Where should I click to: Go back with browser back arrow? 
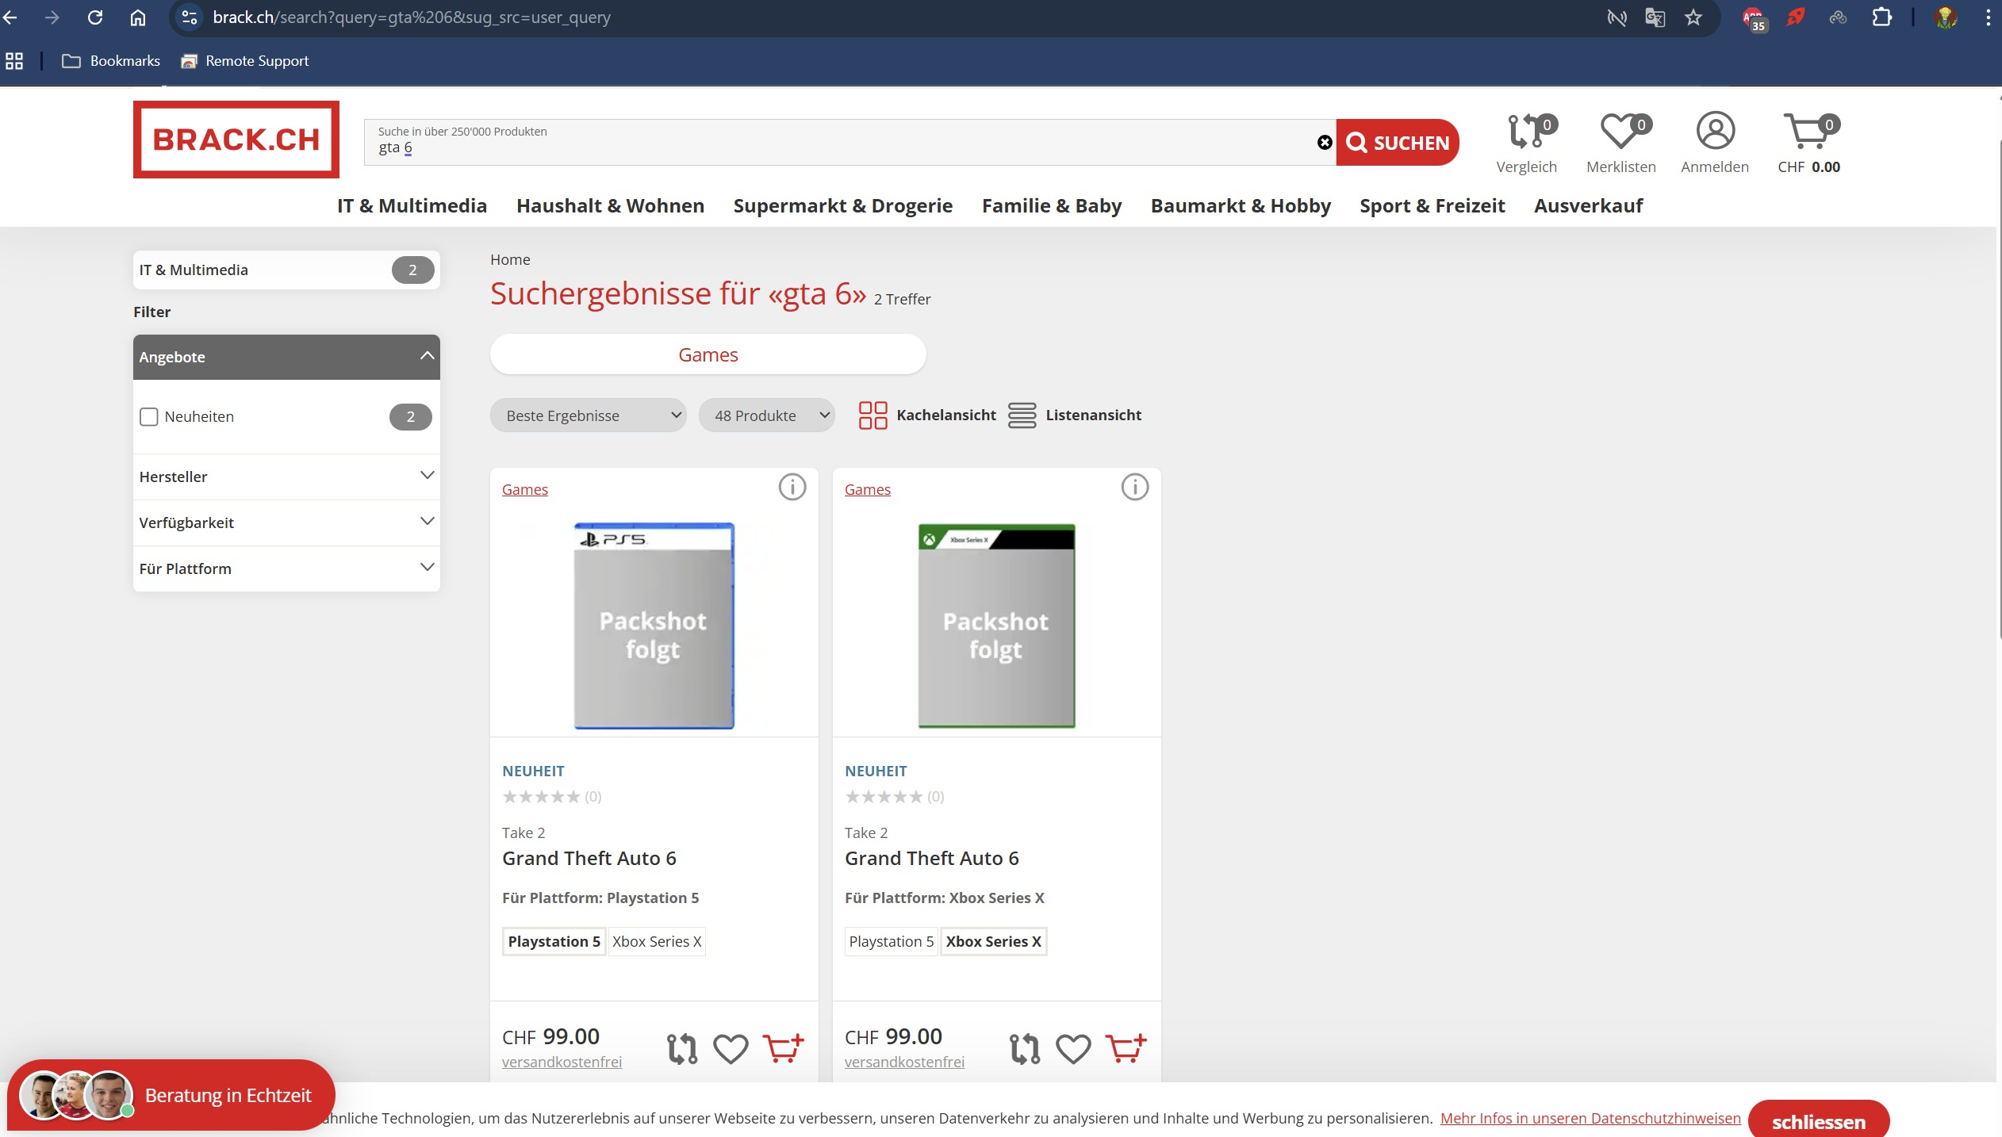(10, 17)
